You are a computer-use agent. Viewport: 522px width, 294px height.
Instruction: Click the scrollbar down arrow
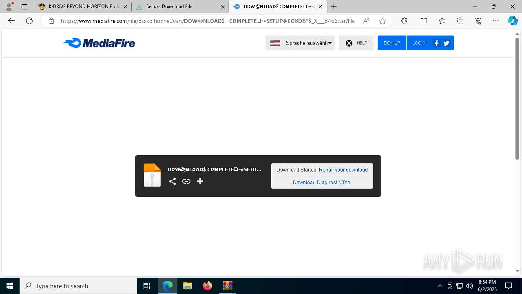coord(517,271)
